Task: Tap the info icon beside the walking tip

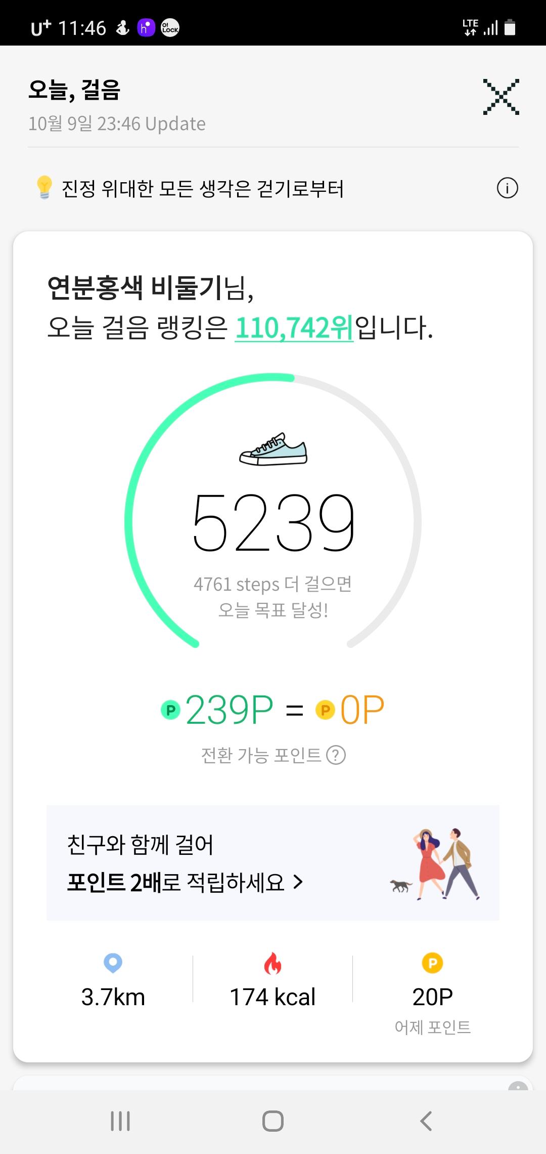Action: 507,188
